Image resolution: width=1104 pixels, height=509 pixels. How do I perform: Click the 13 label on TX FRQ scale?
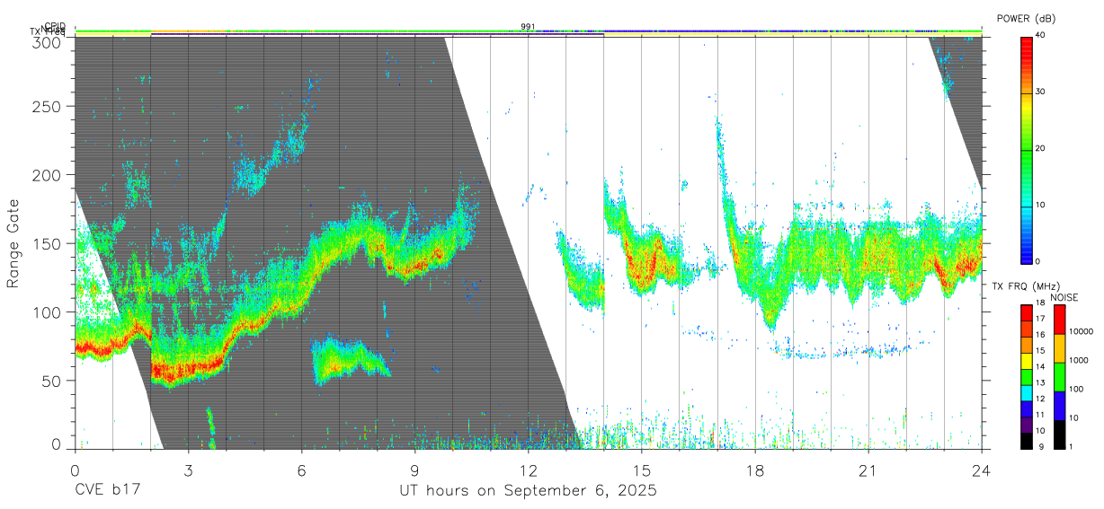1041,382
